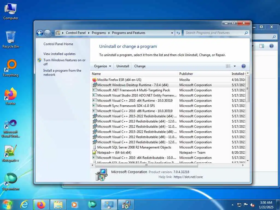Open View installed updates link
The width and height of the screenshot is (280, 210).
click(x=59, y=54)
